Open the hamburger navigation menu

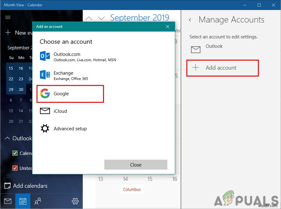[8, 17]
